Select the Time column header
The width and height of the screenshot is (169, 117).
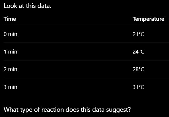pyautogui.click(x=10, y=19)
